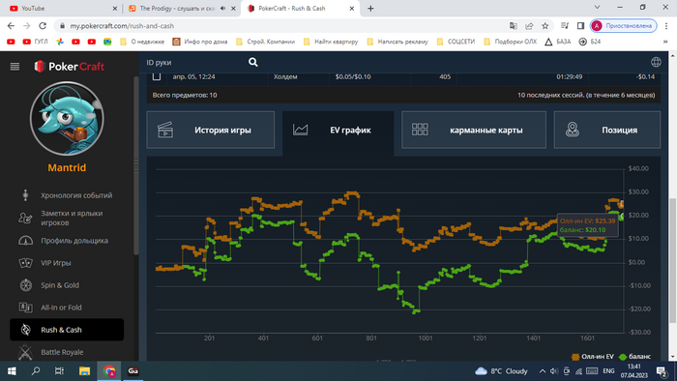Click the hand ID search magnifier icon
This screenshot has height=381, width=677.
pos(253,63)
